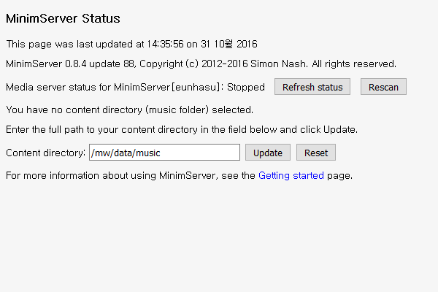The height and width of the screenshot is (292, 438).
Task: Click the Stopped status text
Action: pos(246,88)
